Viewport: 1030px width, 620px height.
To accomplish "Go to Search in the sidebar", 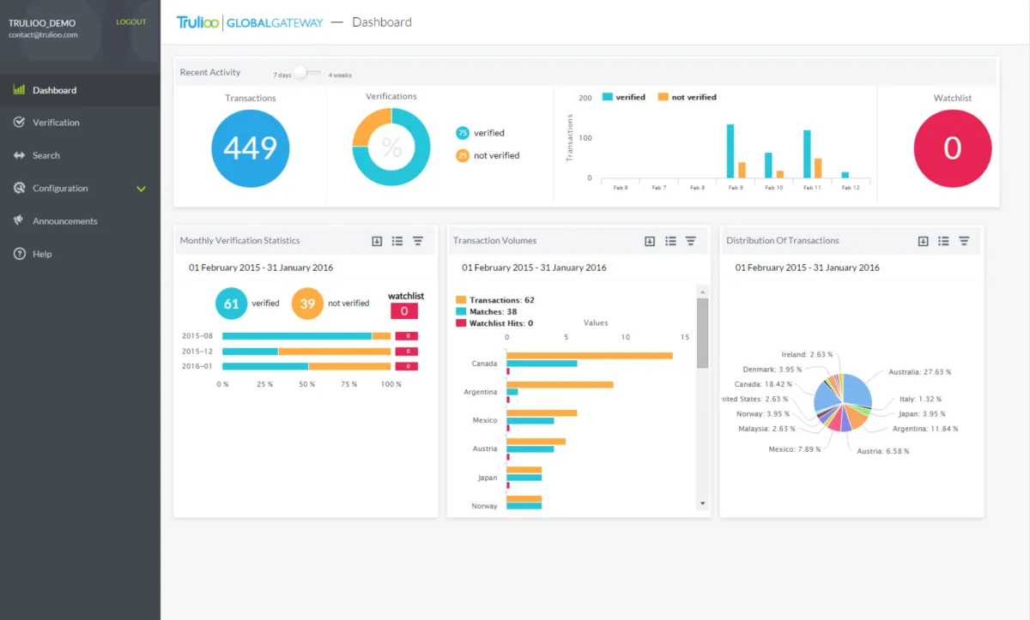I will click(46, 155).
